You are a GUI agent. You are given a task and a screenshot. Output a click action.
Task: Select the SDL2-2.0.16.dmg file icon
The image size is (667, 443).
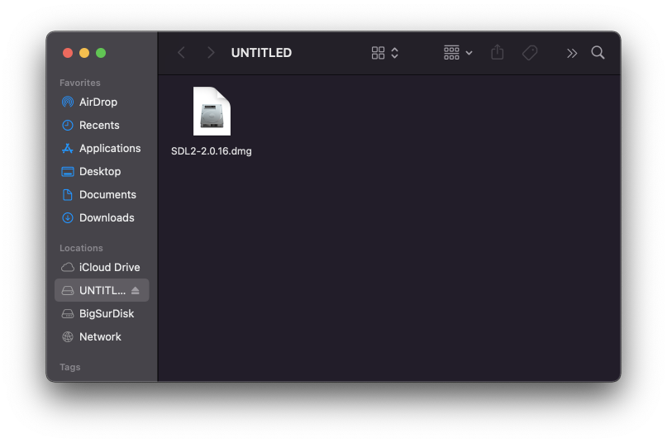click(212, 112)
